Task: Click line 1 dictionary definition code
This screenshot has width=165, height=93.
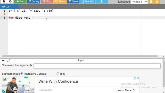Action: 31,11
